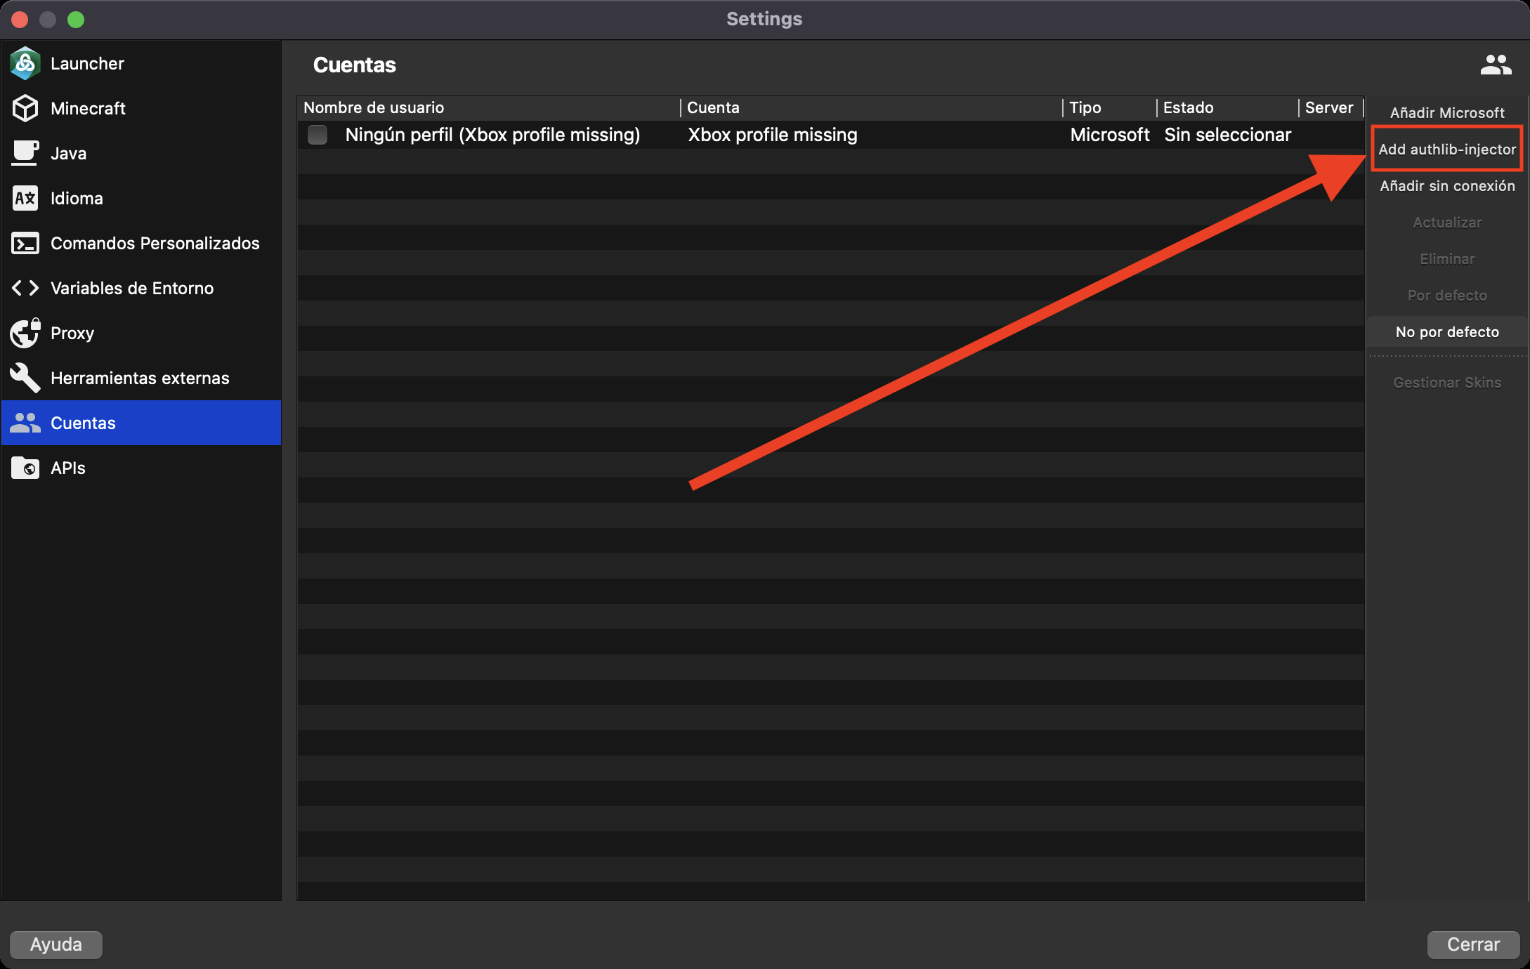Select the Proxy globe lock icon
This screenshot has height=969, width=1530.
[x=25, y=334]
